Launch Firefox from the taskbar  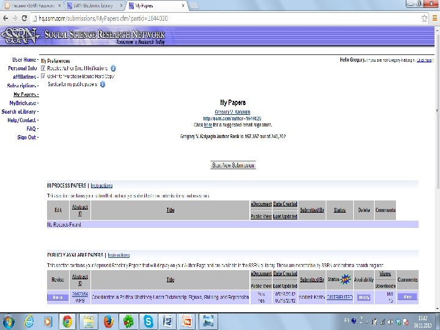click(x=109, y=321)
